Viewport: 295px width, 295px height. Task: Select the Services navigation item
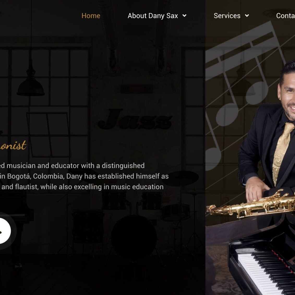(227, 16)
